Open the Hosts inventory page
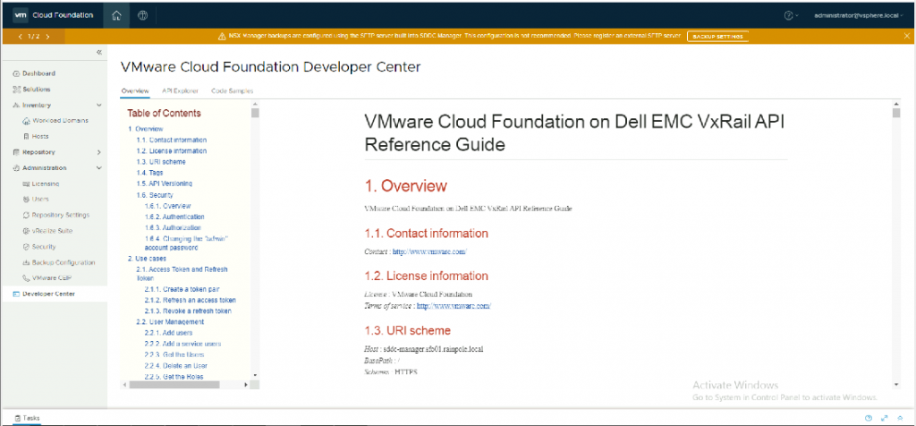The height and width of the screenshot is (426, 916). pyautogui.click(x=41, y=136)
